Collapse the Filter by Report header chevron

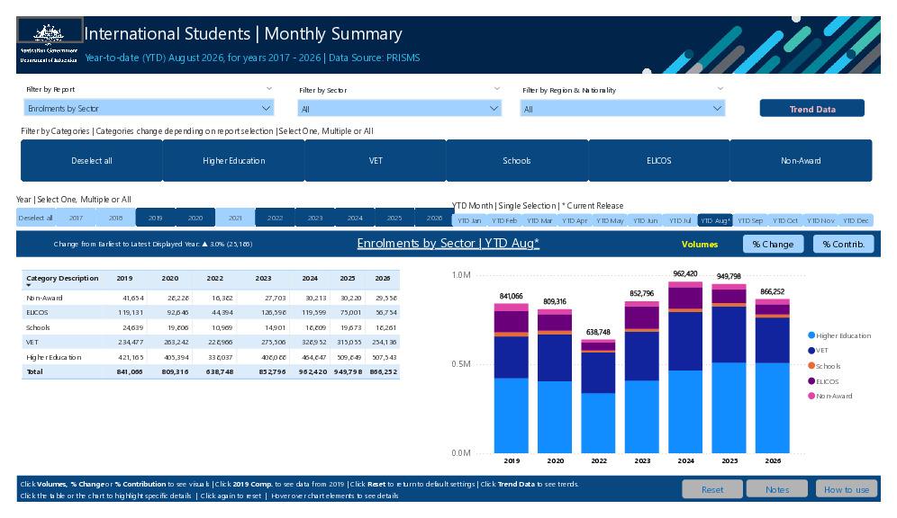(x=269, y=88)
